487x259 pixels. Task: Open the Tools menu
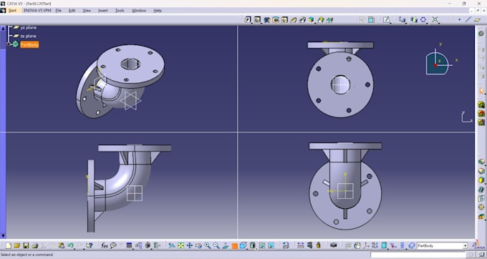tap(120, 11)
